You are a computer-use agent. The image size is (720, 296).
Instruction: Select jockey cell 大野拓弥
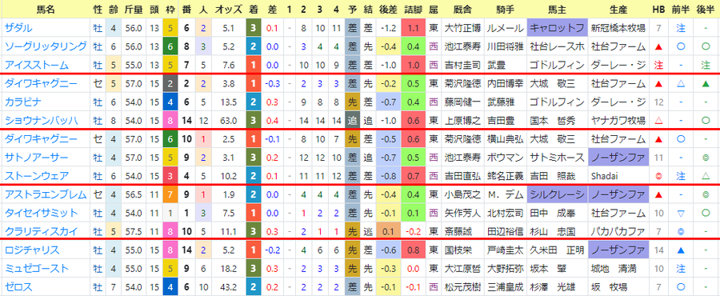(505, 269)
